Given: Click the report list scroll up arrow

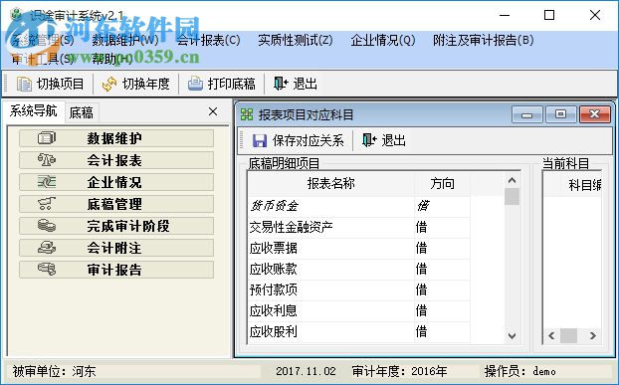Looking at the screenshot, I should [512, 180].
